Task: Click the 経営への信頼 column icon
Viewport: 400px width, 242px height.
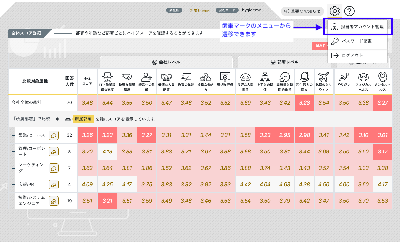Action: (147, 77)
